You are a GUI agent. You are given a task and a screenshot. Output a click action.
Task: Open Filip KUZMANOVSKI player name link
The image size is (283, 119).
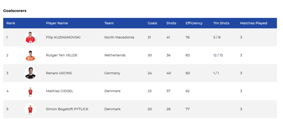coord(63,37)
